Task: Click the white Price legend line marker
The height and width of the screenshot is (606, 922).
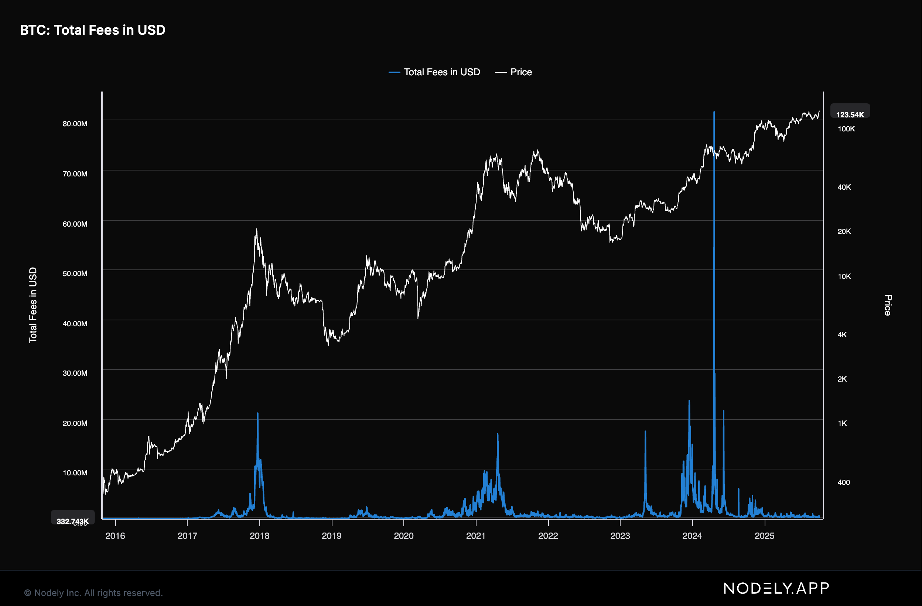Action: point(501,72)
